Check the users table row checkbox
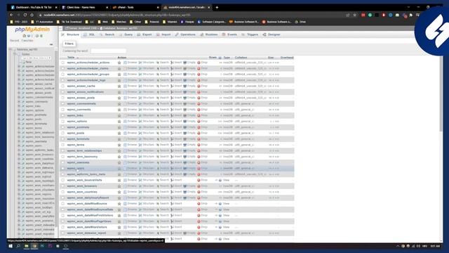The width and height of the screenshot is (449, 253). point(62,169)
